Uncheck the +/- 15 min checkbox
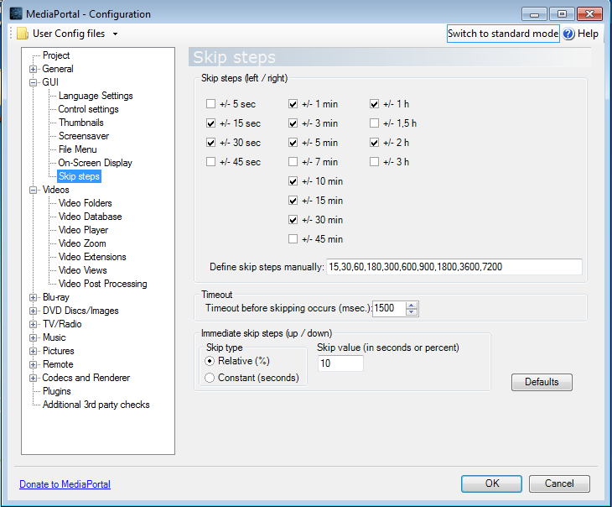This screenshot has width=612, height=507. [293, 200]
